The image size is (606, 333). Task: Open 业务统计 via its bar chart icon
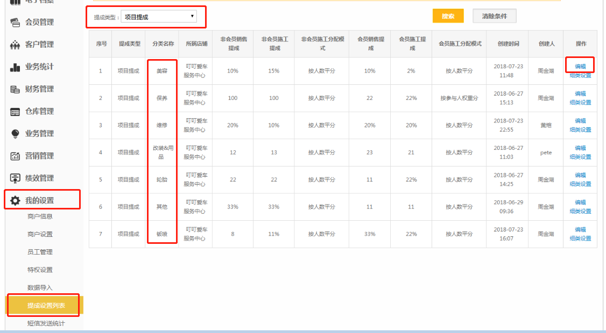pos(16,67)
